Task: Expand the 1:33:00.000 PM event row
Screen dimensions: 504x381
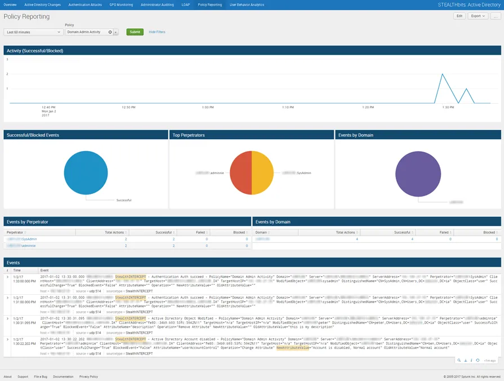Action: [7, 277]
